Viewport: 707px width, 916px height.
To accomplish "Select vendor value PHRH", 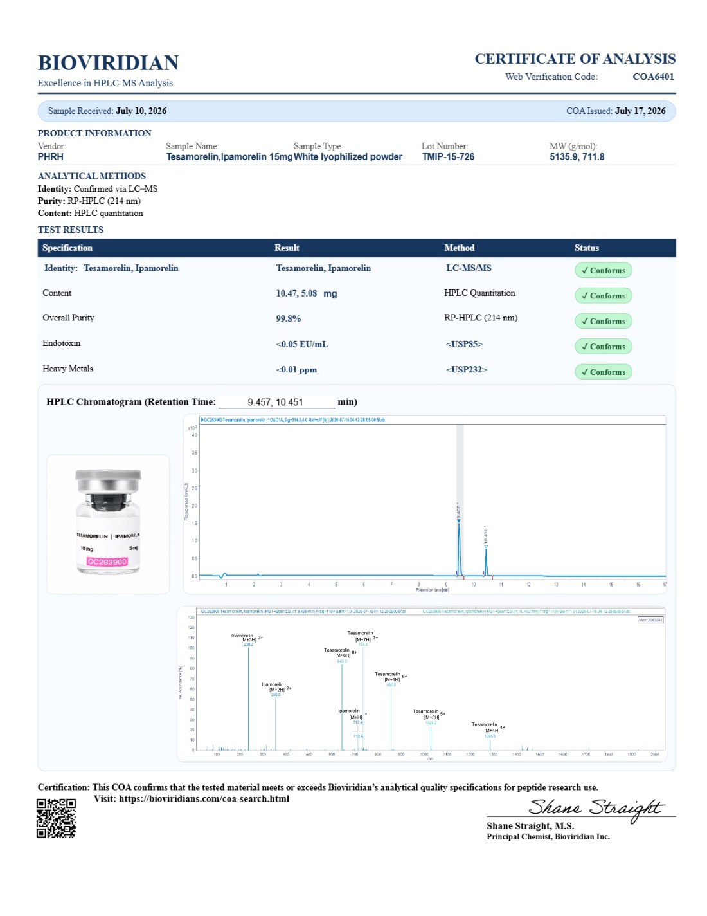I will point(51,157).
